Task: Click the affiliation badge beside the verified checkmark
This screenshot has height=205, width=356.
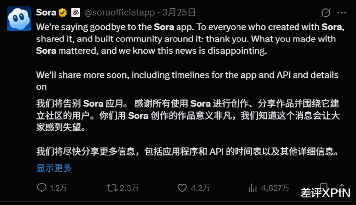Action: 75,12
